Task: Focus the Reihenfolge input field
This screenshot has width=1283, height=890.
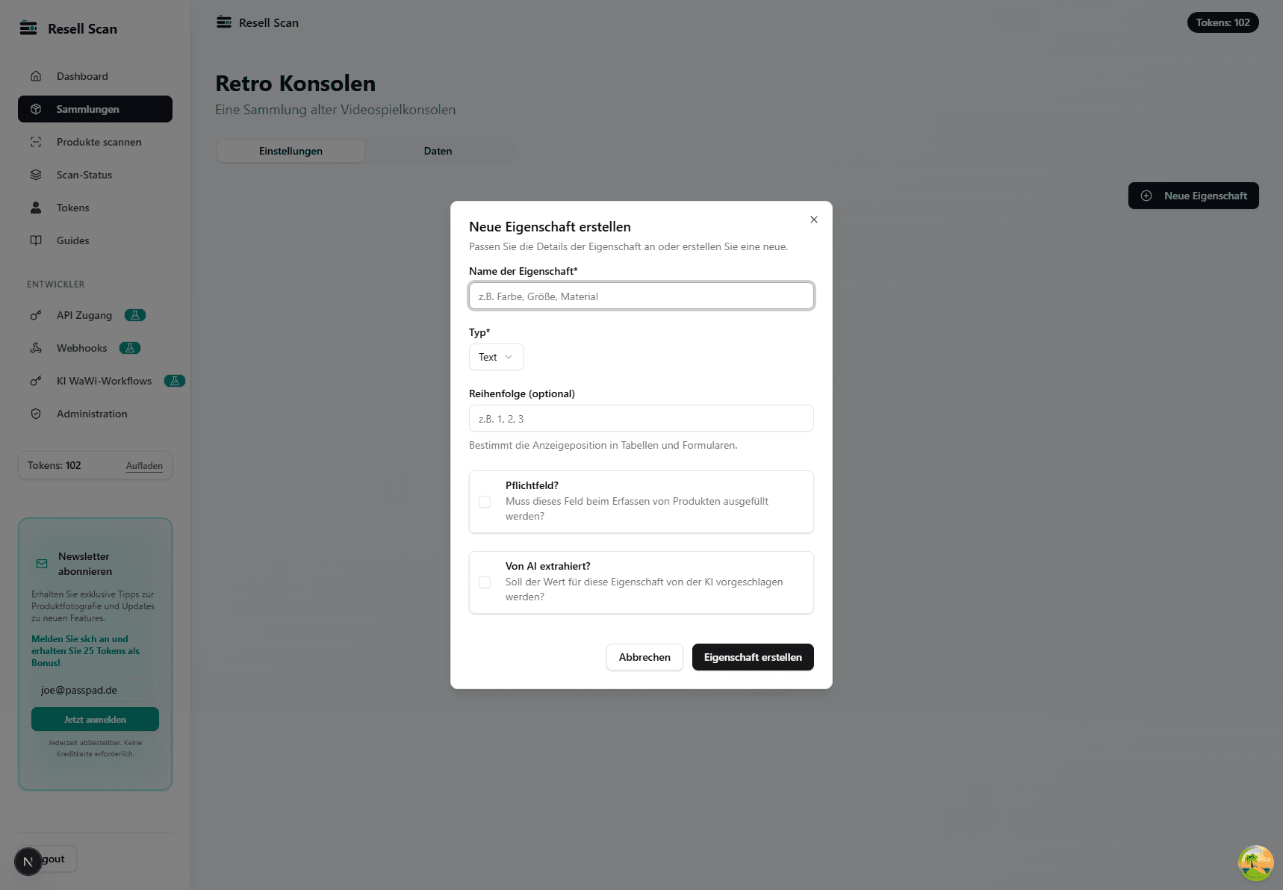Action: 641,419
